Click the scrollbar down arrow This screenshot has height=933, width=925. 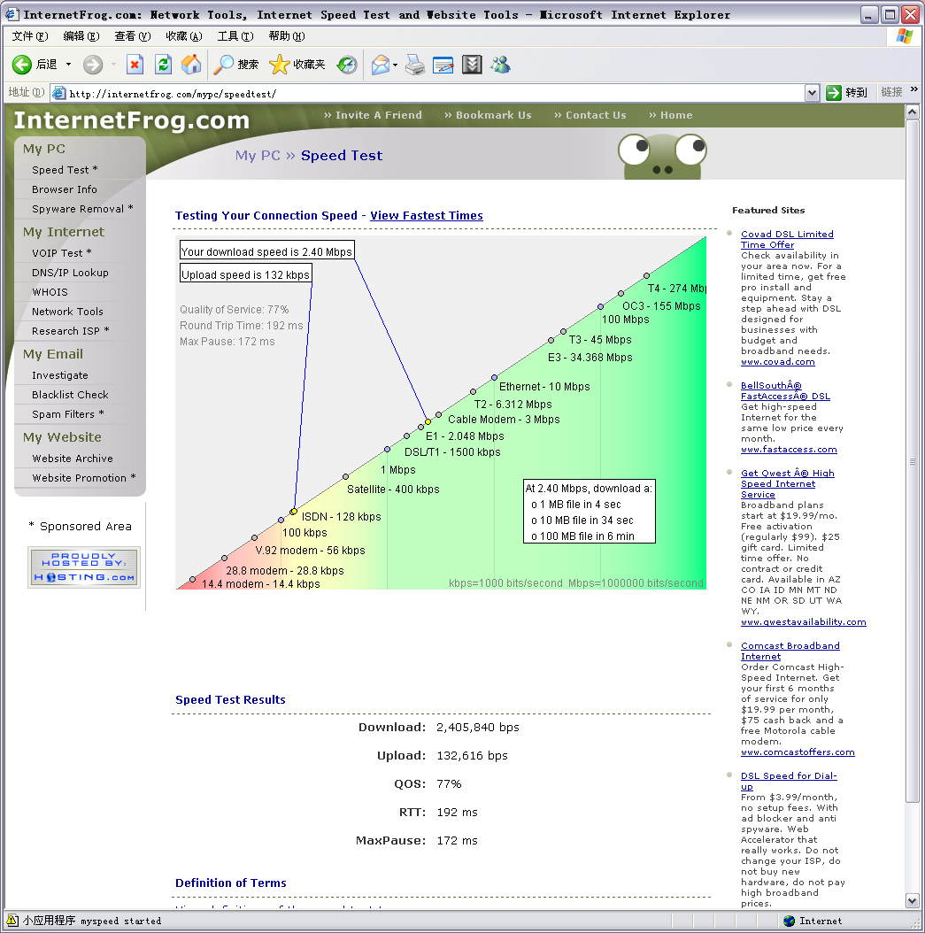click(912, 901)
